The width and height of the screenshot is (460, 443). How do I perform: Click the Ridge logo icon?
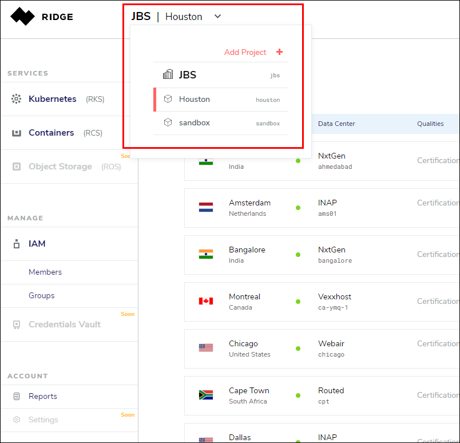(x=22, y=17)
